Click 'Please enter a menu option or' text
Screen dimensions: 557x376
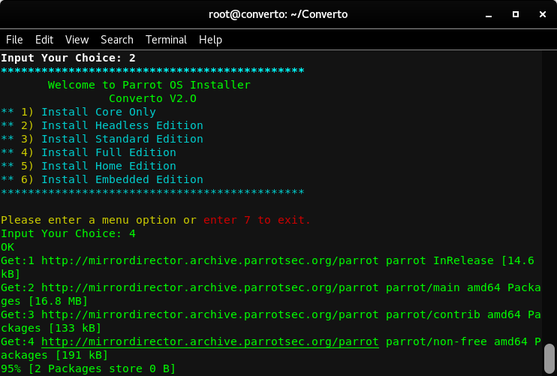pyautogui.click(x=99, y=220)
